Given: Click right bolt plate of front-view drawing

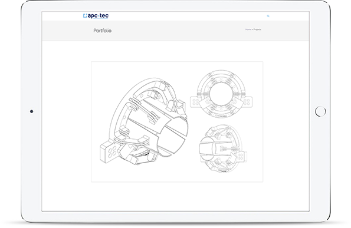Looking at the screenshot, I should 247,102.
